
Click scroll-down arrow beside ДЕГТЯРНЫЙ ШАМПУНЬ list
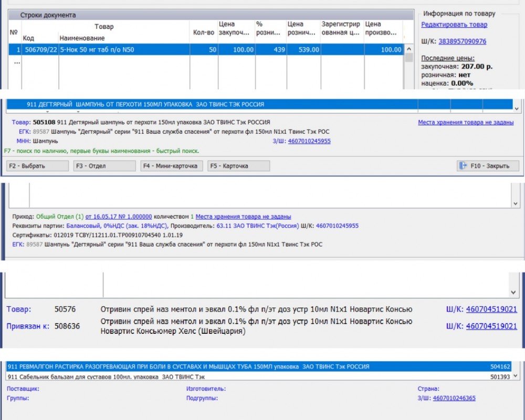pos(516,109)
